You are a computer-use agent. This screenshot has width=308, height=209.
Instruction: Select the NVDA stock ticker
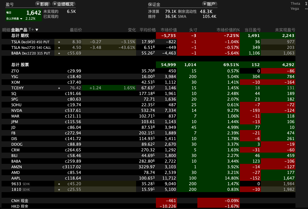tap(17, 111)
